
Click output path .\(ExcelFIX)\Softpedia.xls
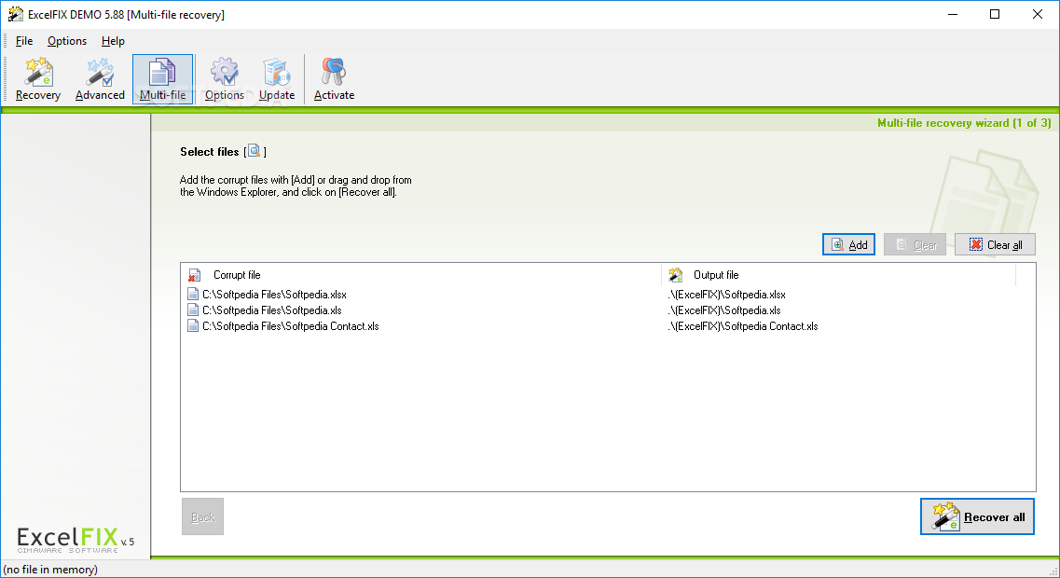point(724,310)
